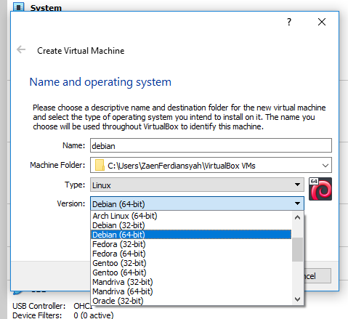Select Fedora (64-bit) from the list

191,254
